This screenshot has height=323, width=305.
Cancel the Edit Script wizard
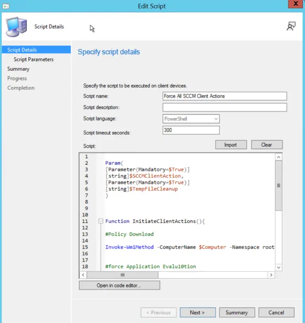click(x=276, y=313)
